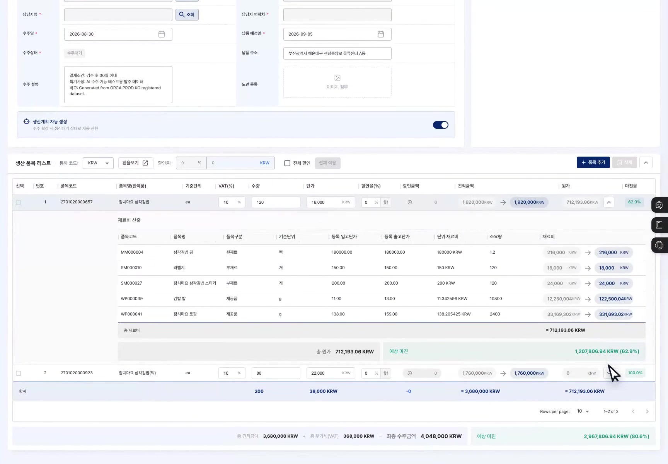
Task: Open the 통화 코드 KRW dropdown
Action: pyautogui.click(x=98, y=163)
